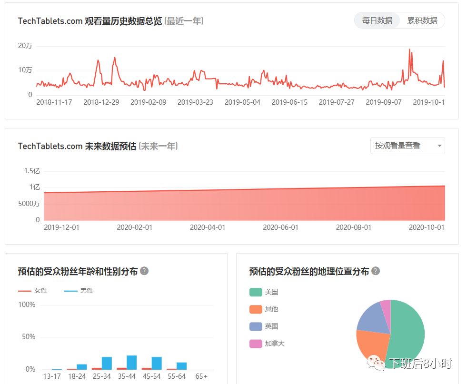Viewport: 467px width, 384px height.
Task: Click the 1.5亿 y-axis label
Action: pyautogui.click(x=32, y=171)
